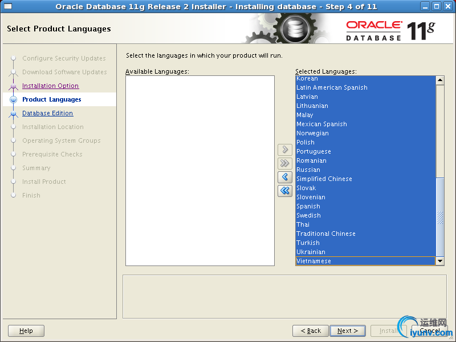456x342 pixels.
Task: Click the add selected language arrow button
Action: 284,150
